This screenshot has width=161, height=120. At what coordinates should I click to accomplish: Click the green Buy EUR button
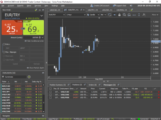(x=33, y=28)
